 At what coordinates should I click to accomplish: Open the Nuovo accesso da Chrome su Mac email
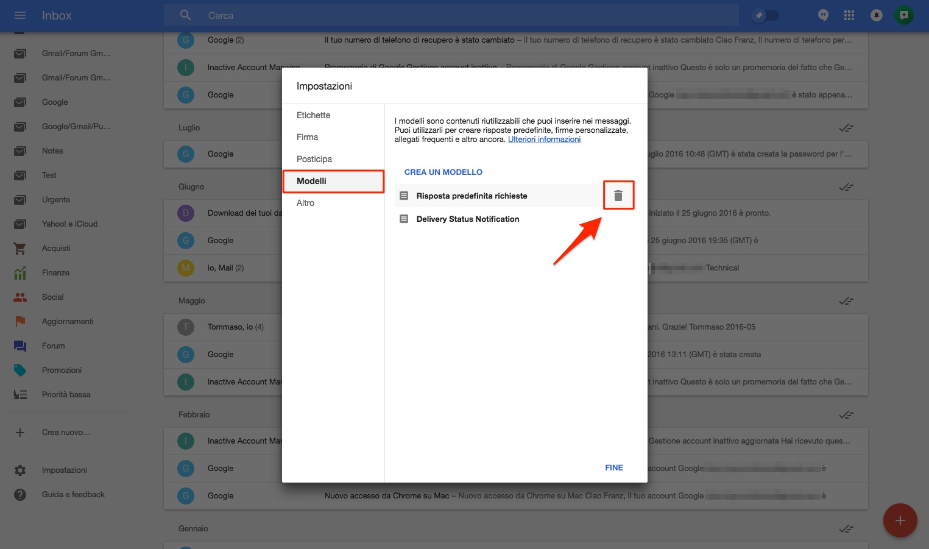516,496
